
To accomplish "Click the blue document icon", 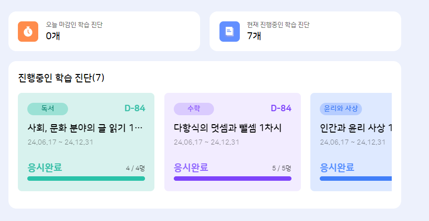I will point(229,31).
